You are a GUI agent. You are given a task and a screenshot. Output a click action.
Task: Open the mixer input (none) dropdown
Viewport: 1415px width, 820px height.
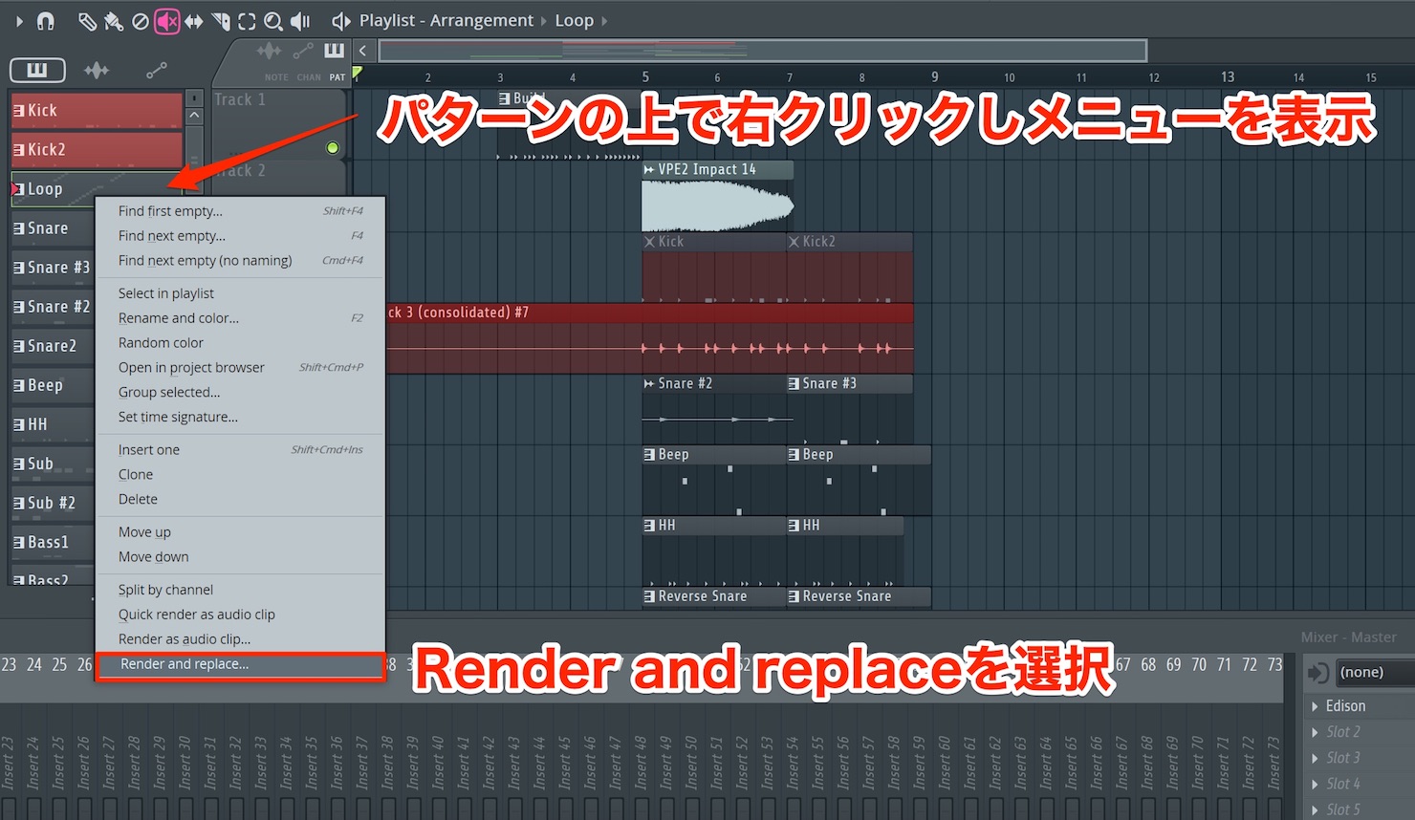1375,673
